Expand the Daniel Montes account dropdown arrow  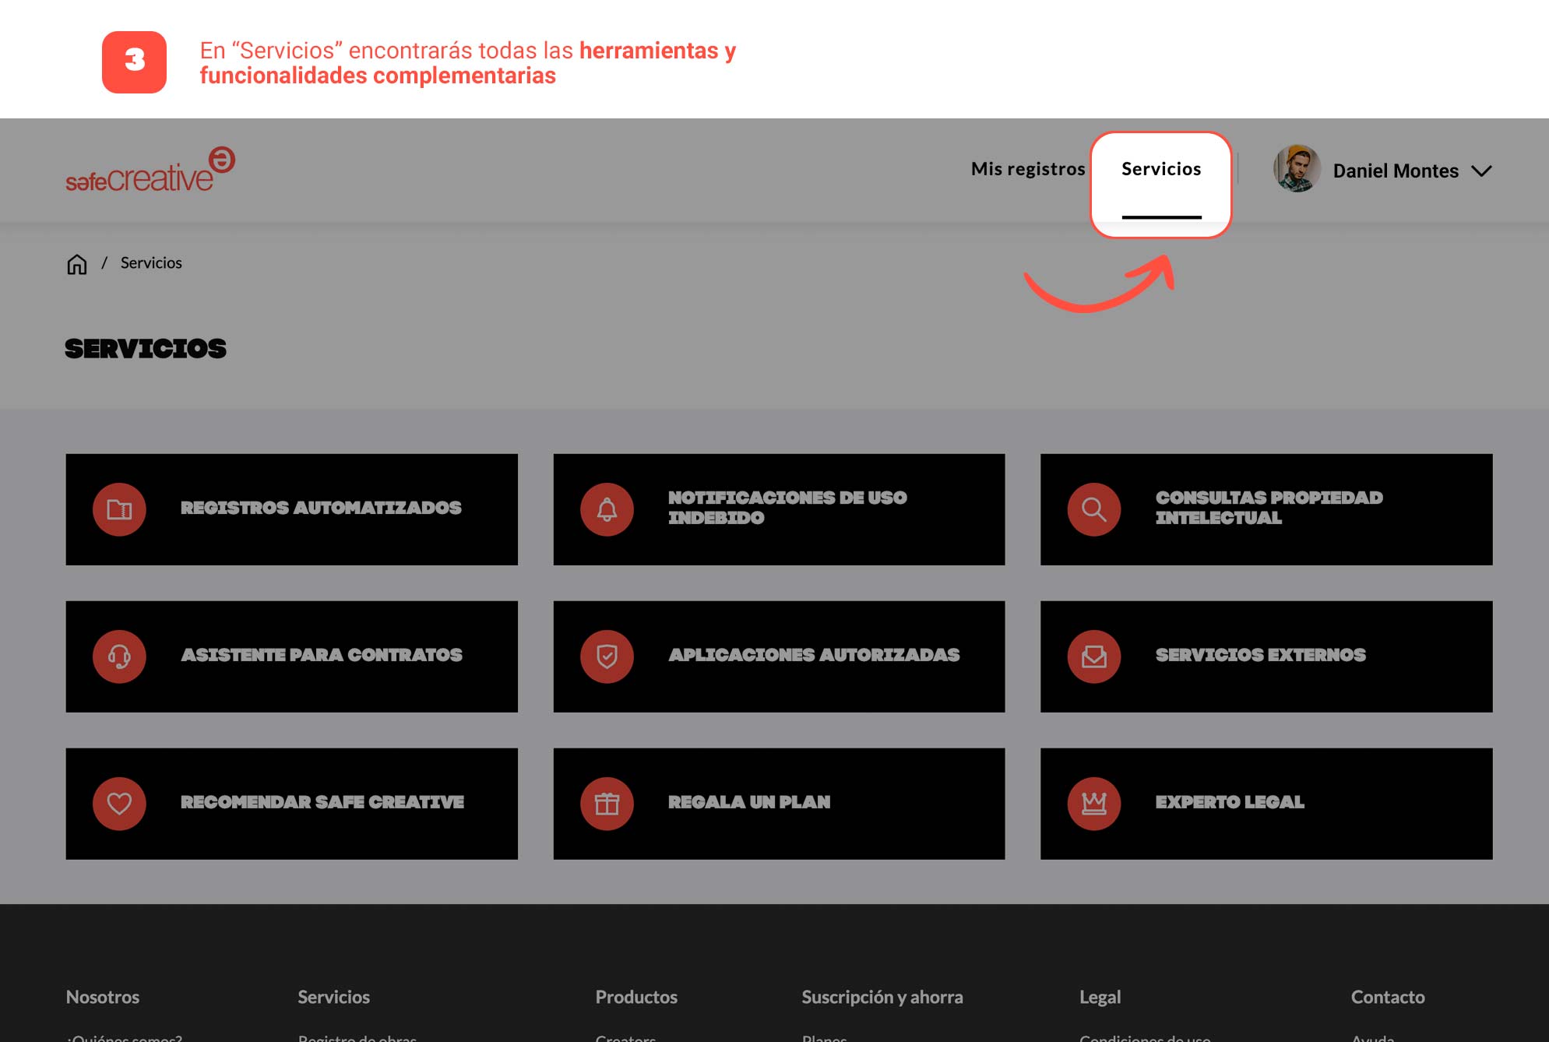click(1481, 171)
